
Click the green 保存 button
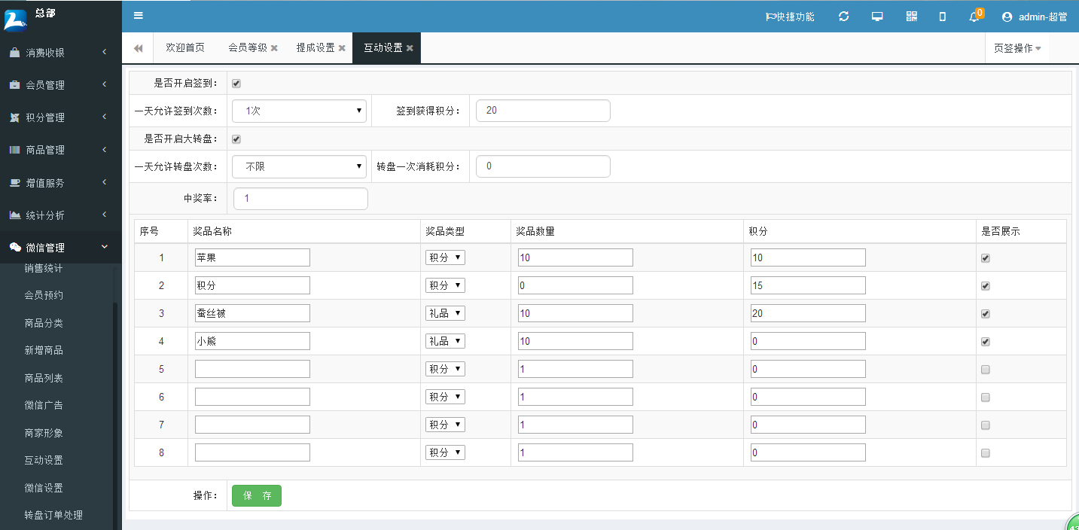pos(256,495)
